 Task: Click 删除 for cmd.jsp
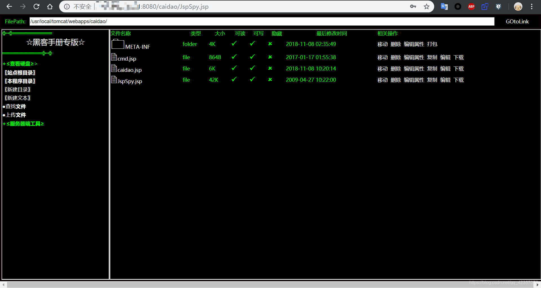tap(396, 57)
